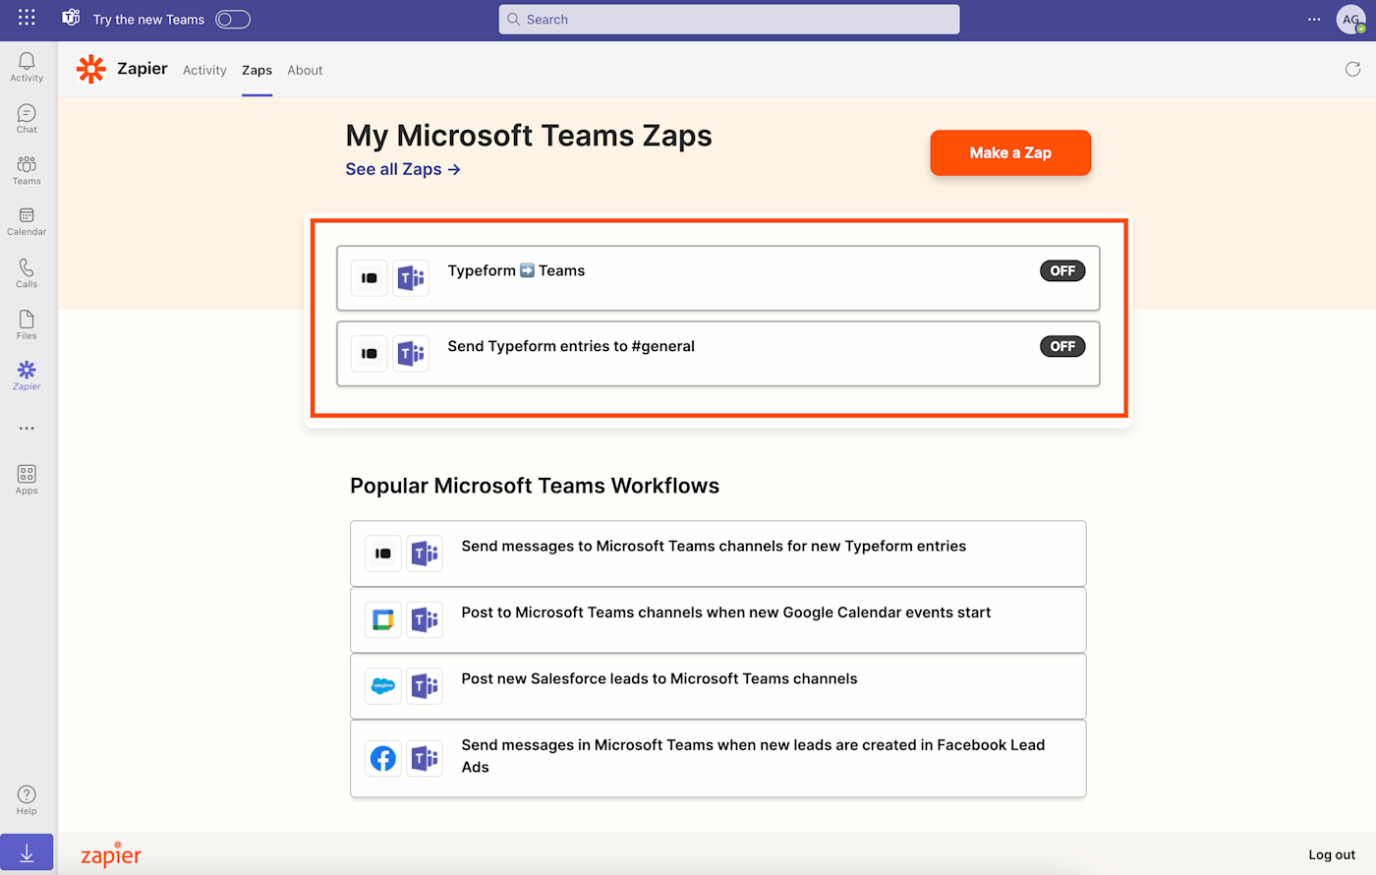The image size is (1376, 875).
Task: Open Activity in the left sidebar
Action: pyautogui.click(x=27, y=67)
